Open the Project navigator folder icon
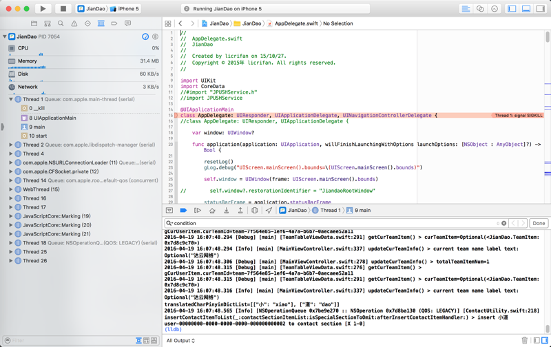This screenshot has width=551, height=347. click(34, 23)
